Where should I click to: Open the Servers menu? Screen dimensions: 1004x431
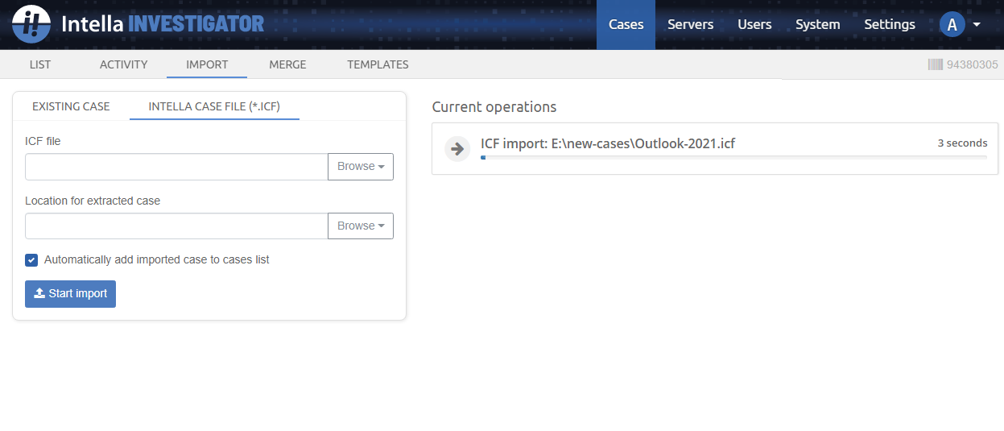(x=690, y=24)
